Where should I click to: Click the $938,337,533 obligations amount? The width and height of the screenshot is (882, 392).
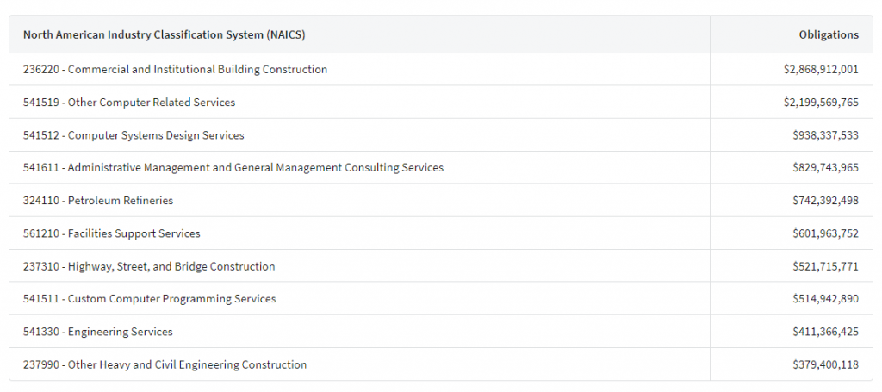pos(825,135)
